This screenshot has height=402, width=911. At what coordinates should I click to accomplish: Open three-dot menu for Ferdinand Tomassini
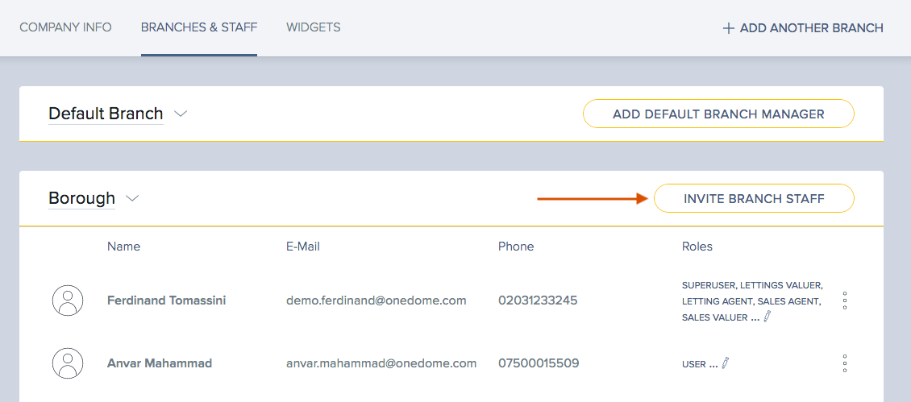click(x=845, y=300)
